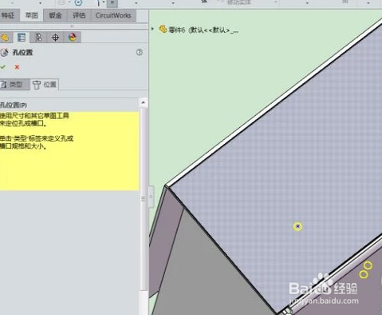The image size is (382, 315).
Task: Click the upper yellow circle on flange
Action: pyautogui.click(x=368, y=265)
